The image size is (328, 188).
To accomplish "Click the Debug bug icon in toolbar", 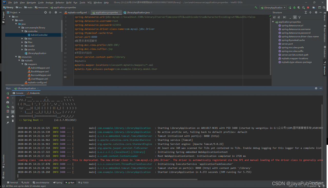I will pos(294,8).
